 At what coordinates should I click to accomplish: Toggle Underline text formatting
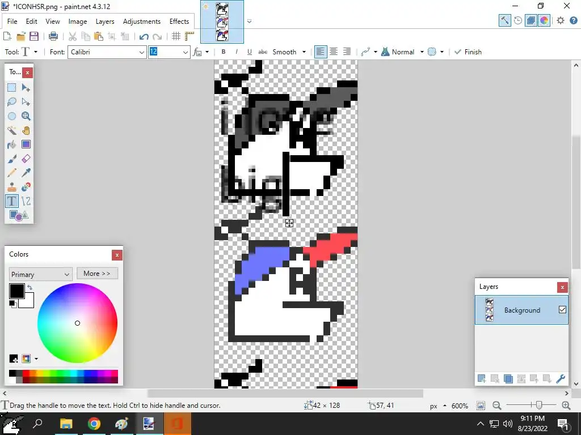250,52
